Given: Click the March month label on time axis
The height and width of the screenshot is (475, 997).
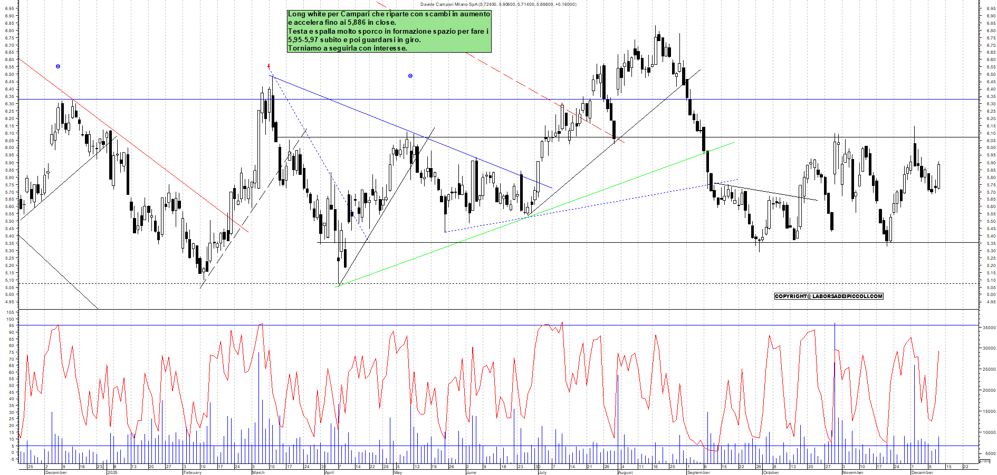Looking at the screenshot, I should click(x=258, y=472).
